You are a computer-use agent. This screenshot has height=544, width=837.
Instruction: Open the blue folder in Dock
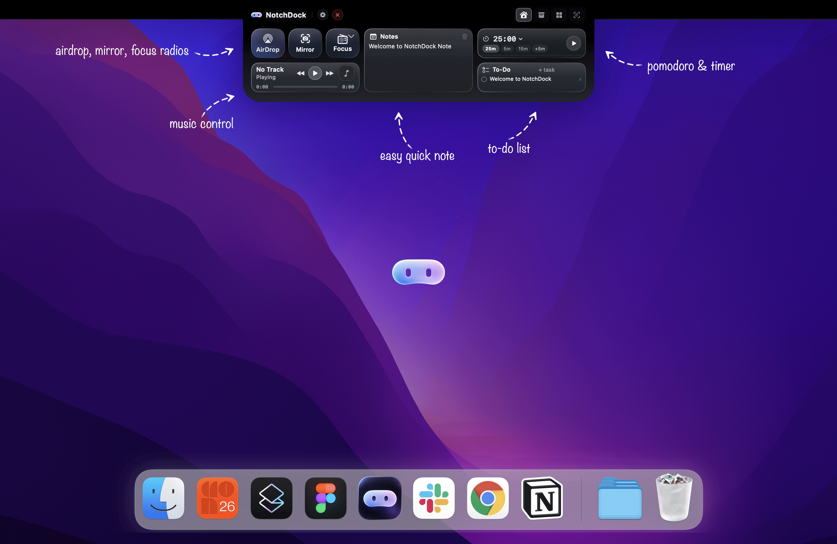tap(620, 498)
